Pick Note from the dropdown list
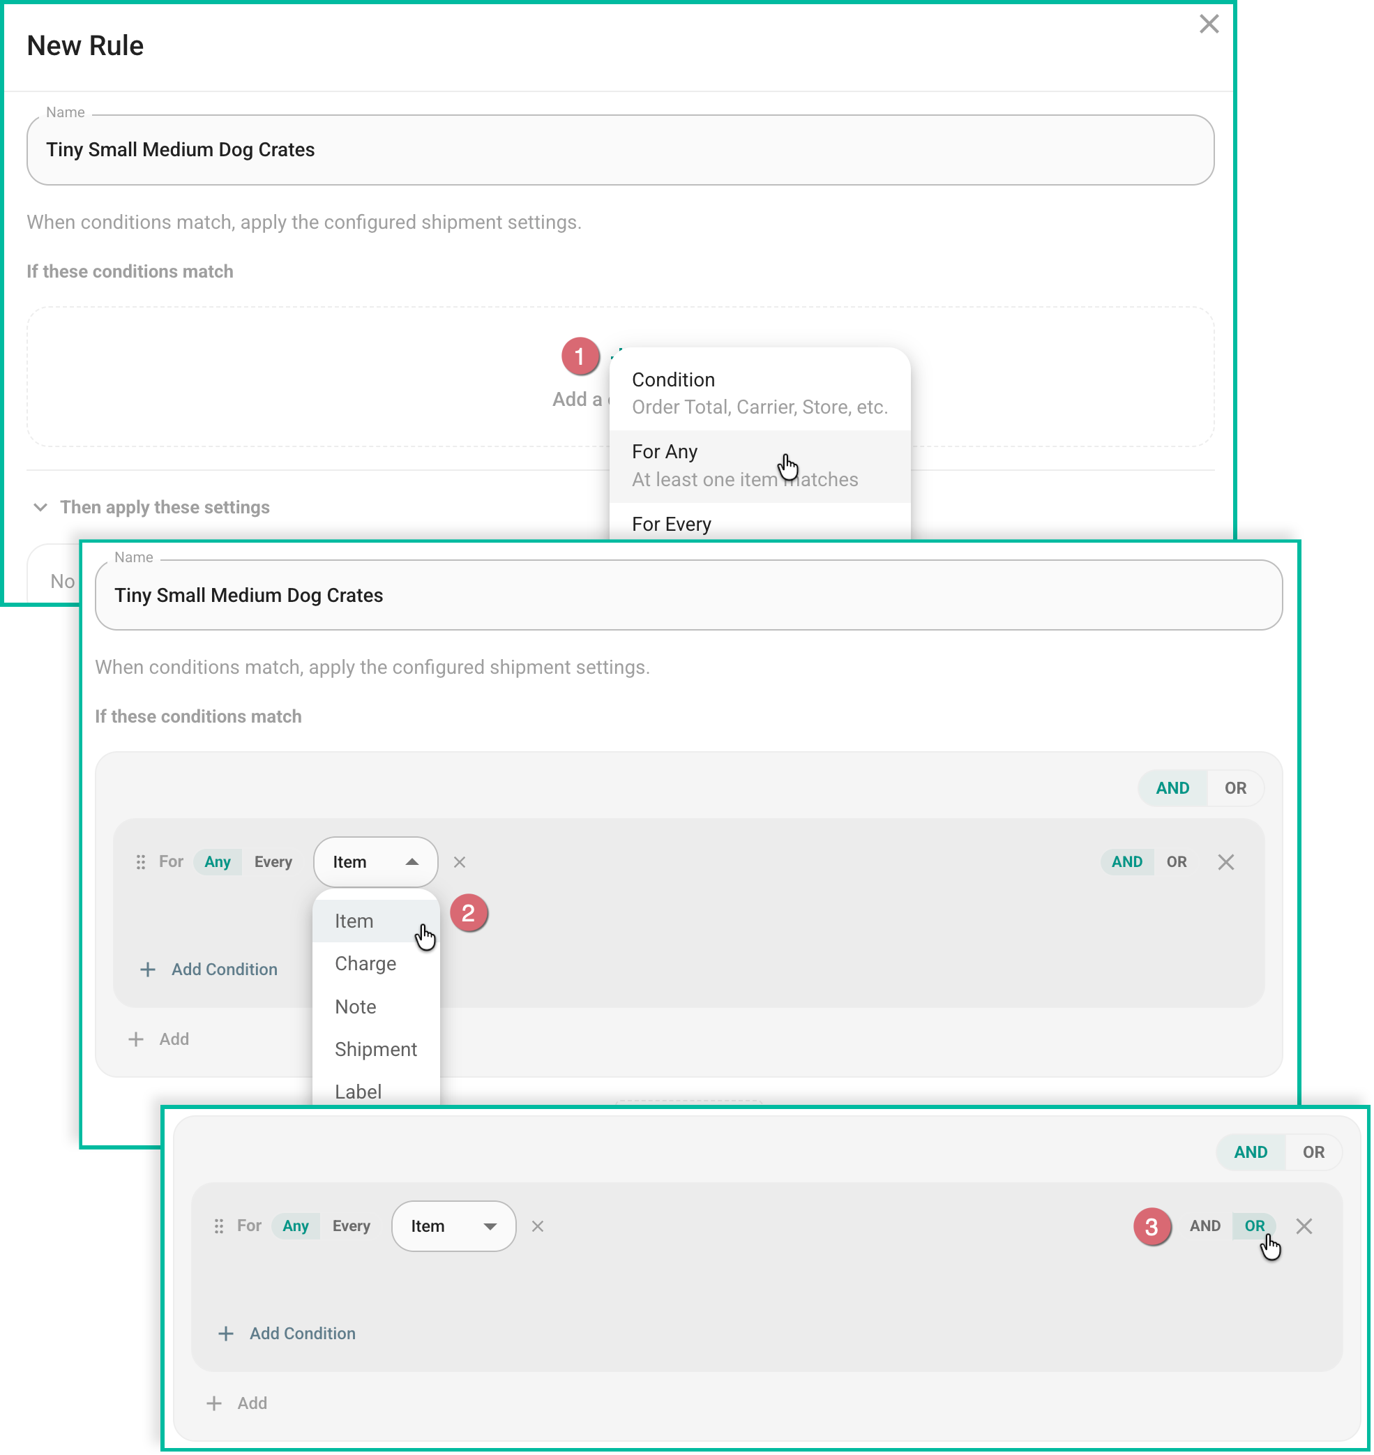Viewport: 1374px width, 1455px height. click(377, 1008)
